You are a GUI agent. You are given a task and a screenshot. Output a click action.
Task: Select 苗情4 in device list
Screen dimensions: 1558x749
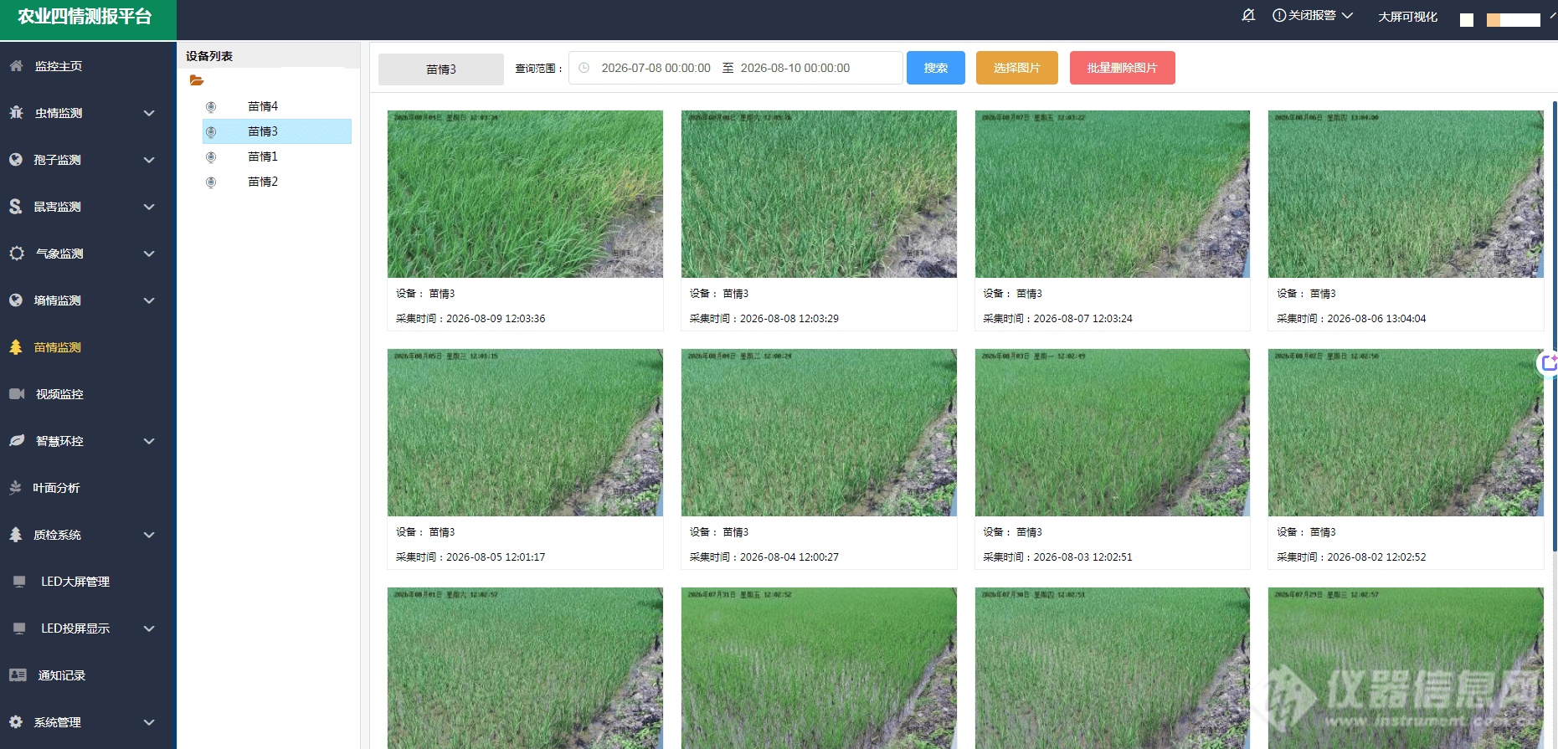[263, 106]
